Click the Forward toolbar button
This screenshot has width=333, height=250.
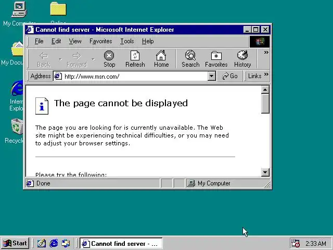pos(76,59)
